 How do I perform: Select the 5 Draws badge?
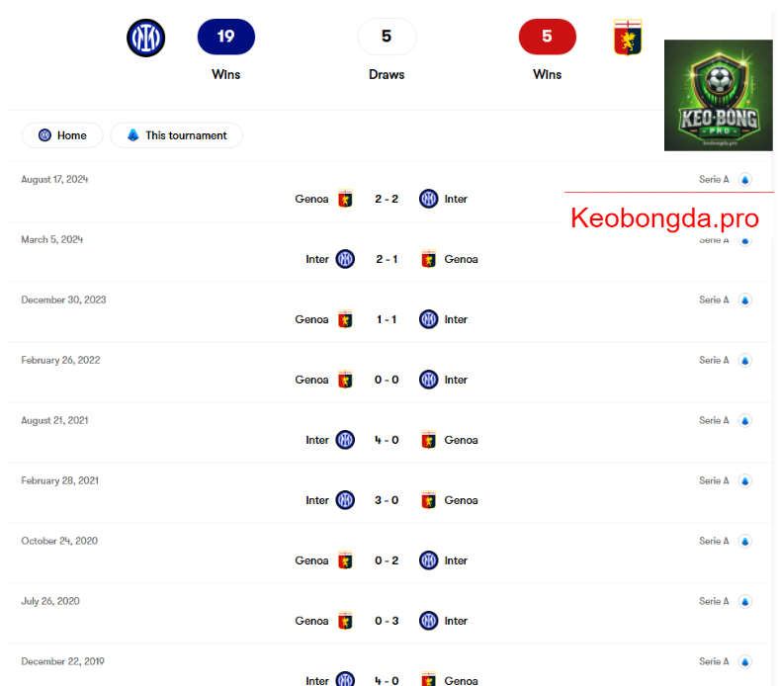coord(387,37)
